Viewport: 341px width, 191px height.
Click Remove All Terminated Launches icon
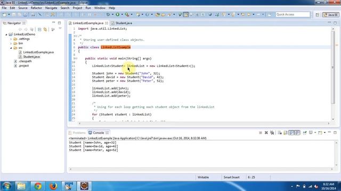[272, 133]
